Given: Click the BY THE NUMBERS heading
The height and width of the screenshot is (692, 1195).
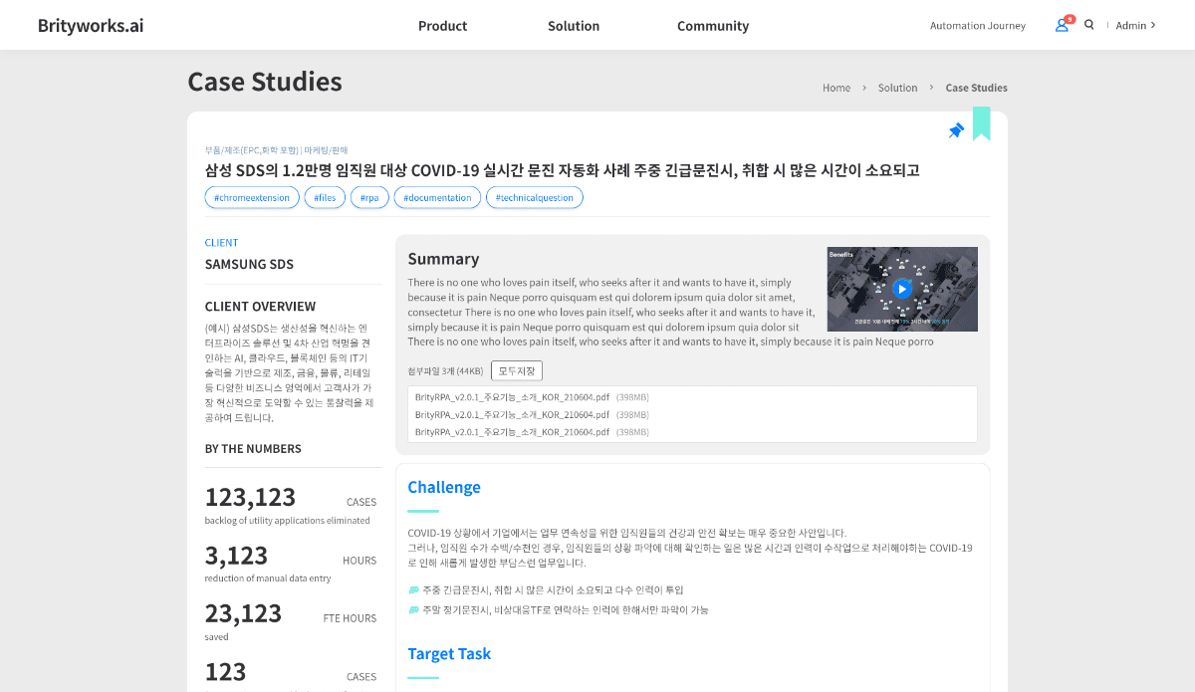Looking at the screenshot, I should 253,449.
